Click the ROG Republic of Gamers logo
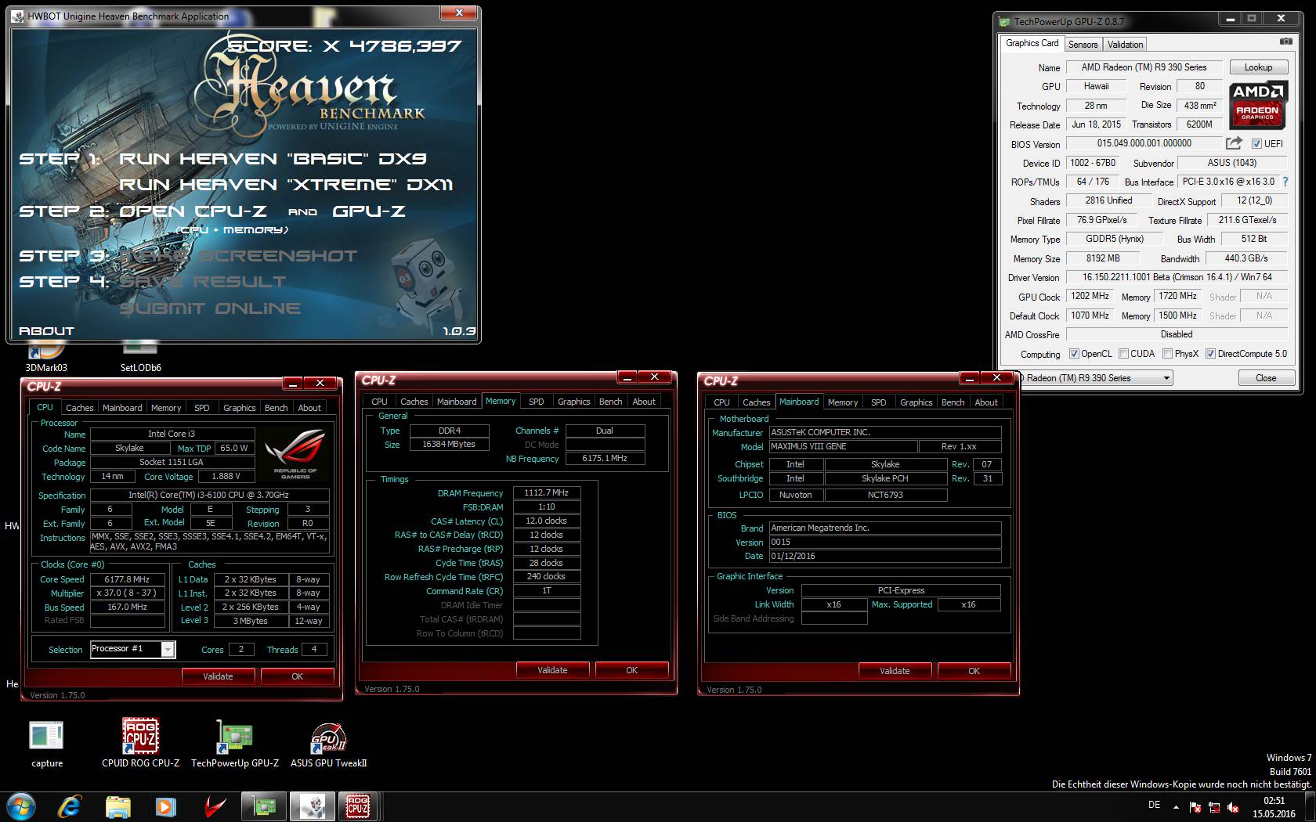The width and height of the screenshot is (1316, 822). (x=295, y=454)
